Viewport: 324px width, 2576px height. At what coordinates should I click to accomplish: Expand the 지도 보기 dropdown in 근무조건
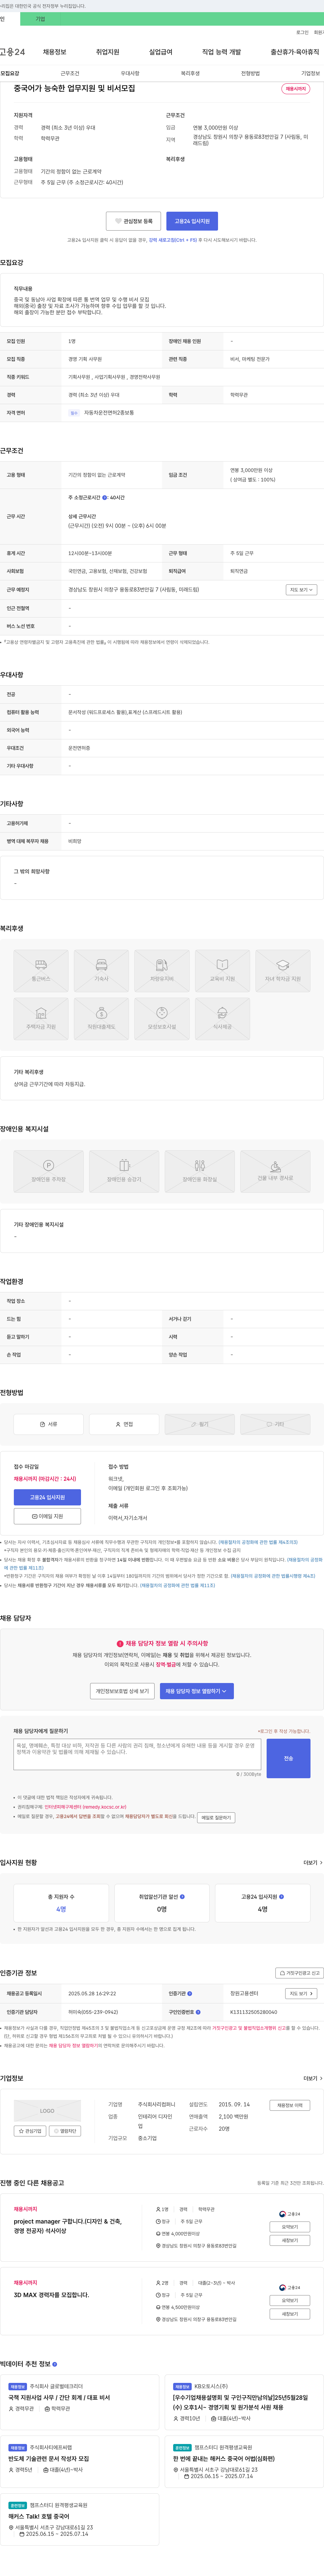(x=301, y=590)
